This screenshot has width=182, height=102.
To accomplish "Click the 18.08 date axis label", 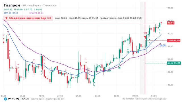I will click(x=22, y=96).
